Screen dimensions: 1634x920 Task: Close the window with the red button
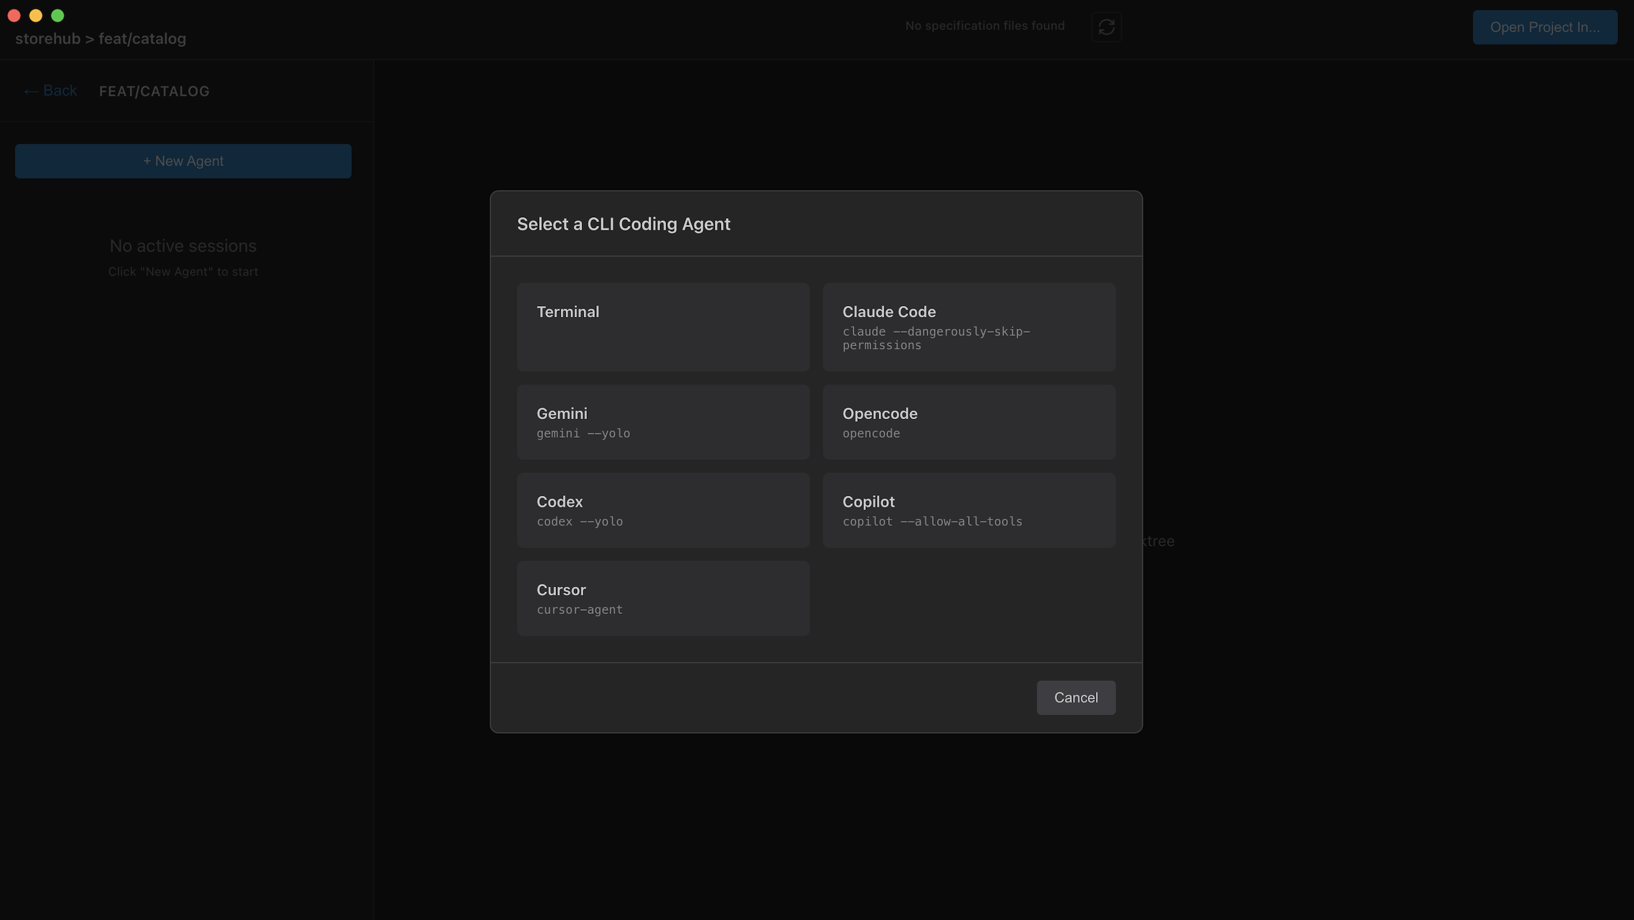coord(14,15)
